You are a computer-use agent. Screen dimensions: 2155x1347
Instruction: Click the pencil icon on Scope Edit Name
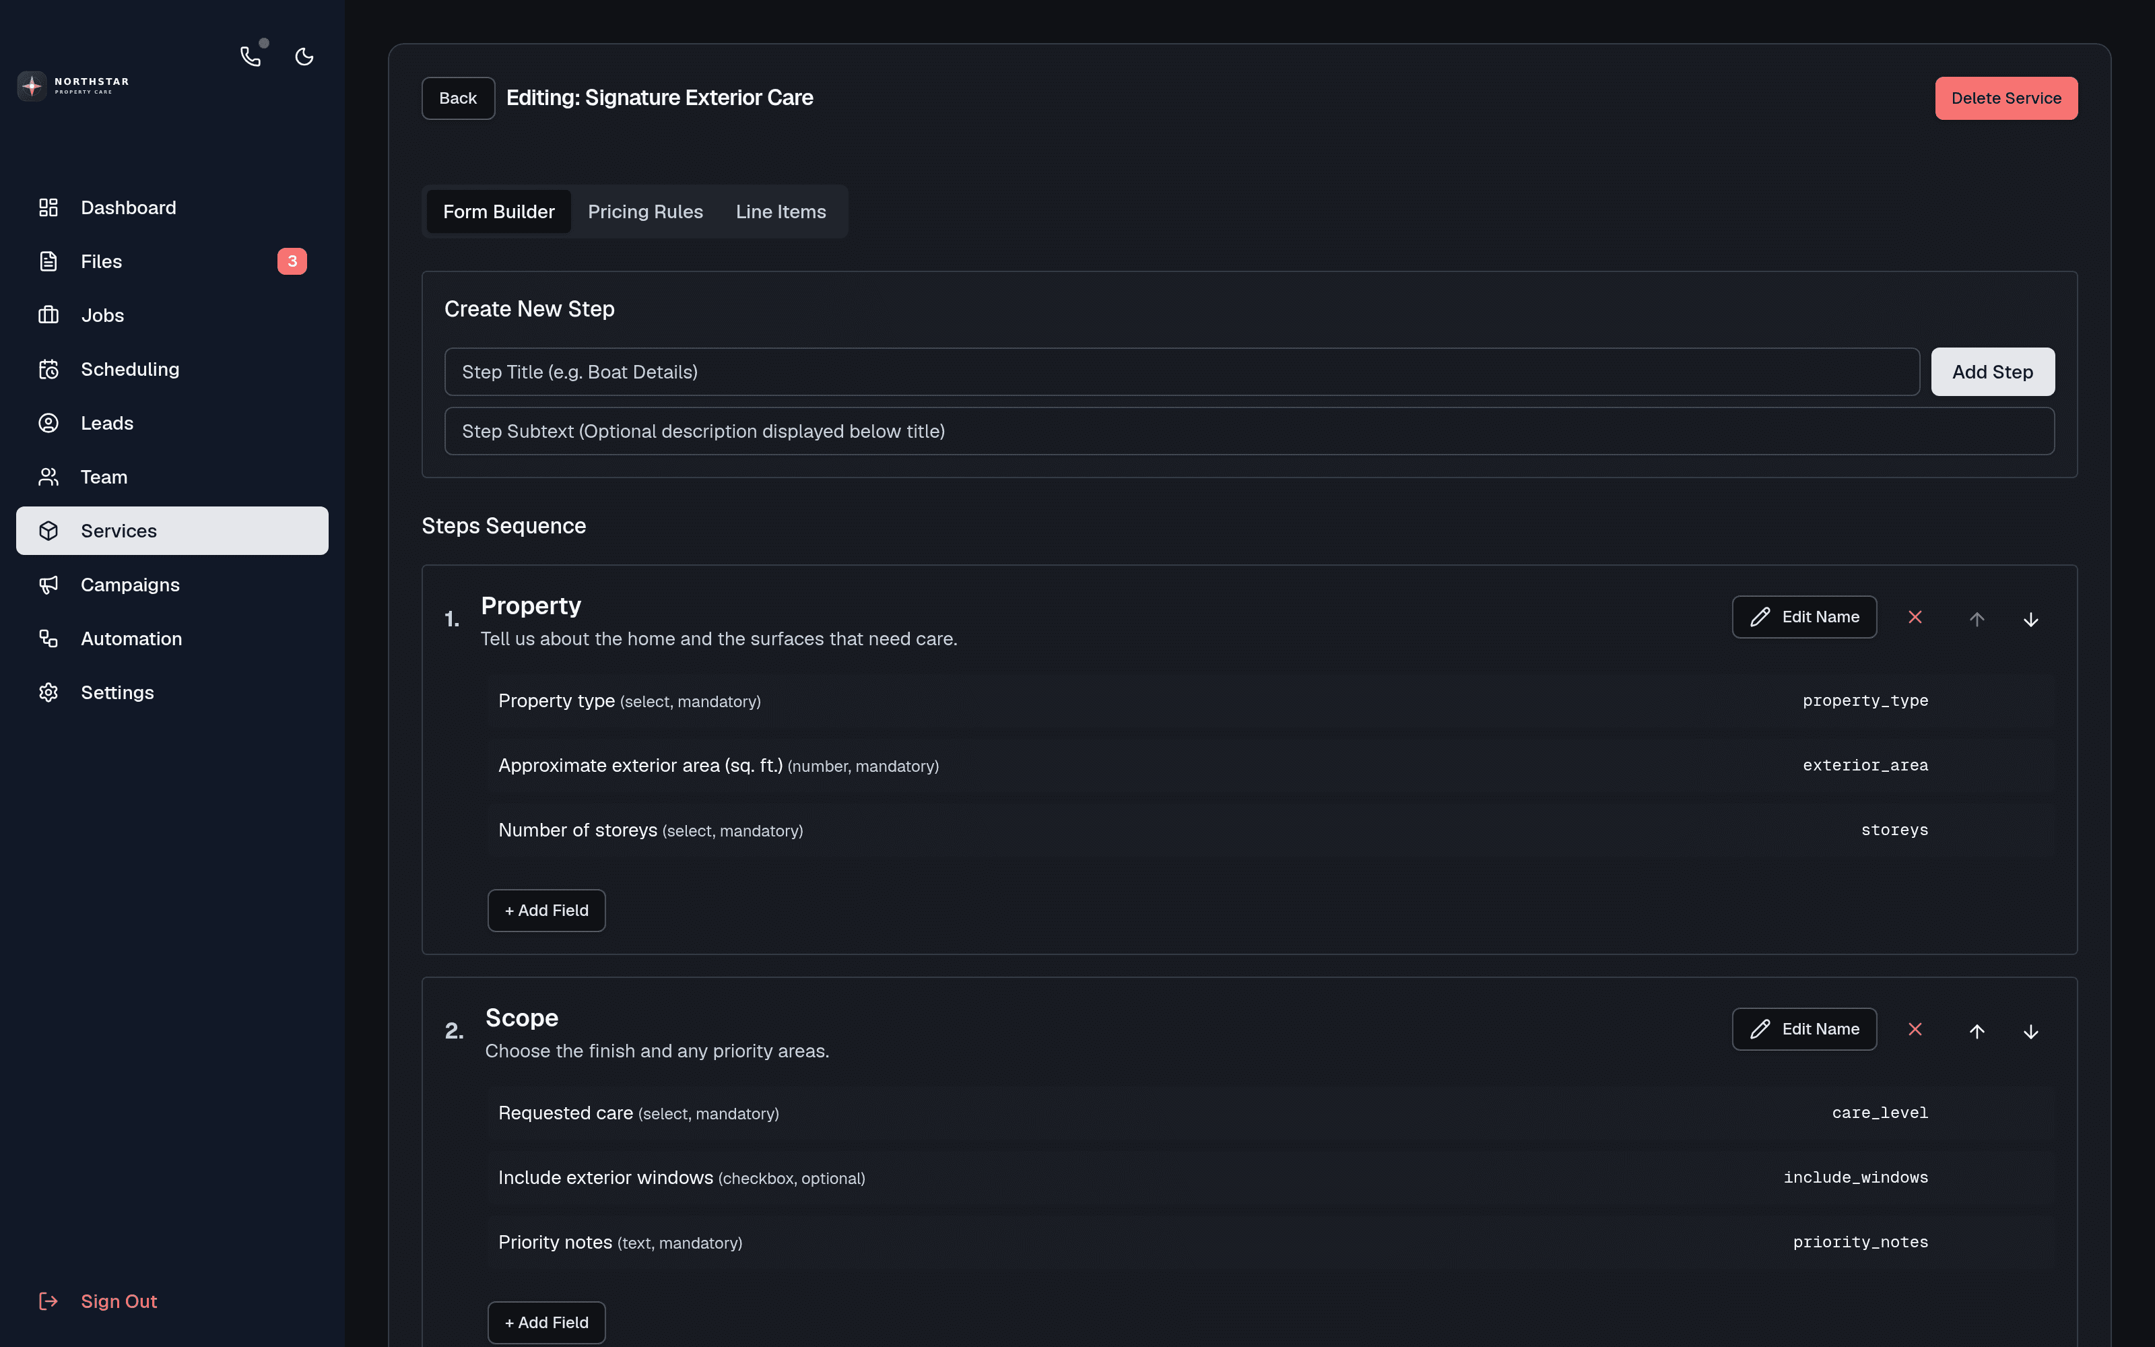[x=1760, y=1030]
